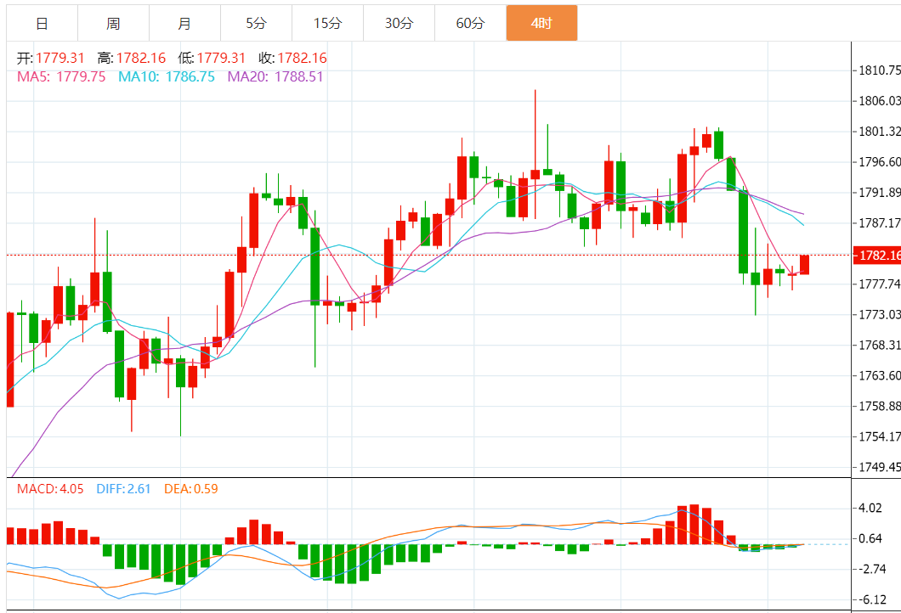Click the 1796.60 price axis label
The height and width of the screenshot is (613, 901).
point(879,162)
